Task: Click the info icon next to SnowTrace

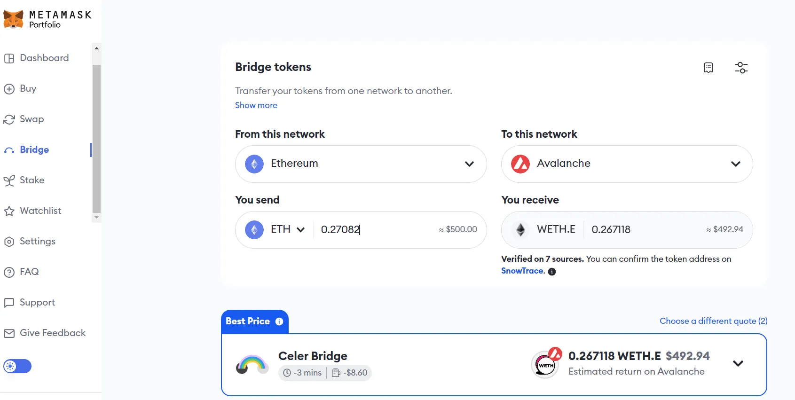Action: click(x=552, y=272)
